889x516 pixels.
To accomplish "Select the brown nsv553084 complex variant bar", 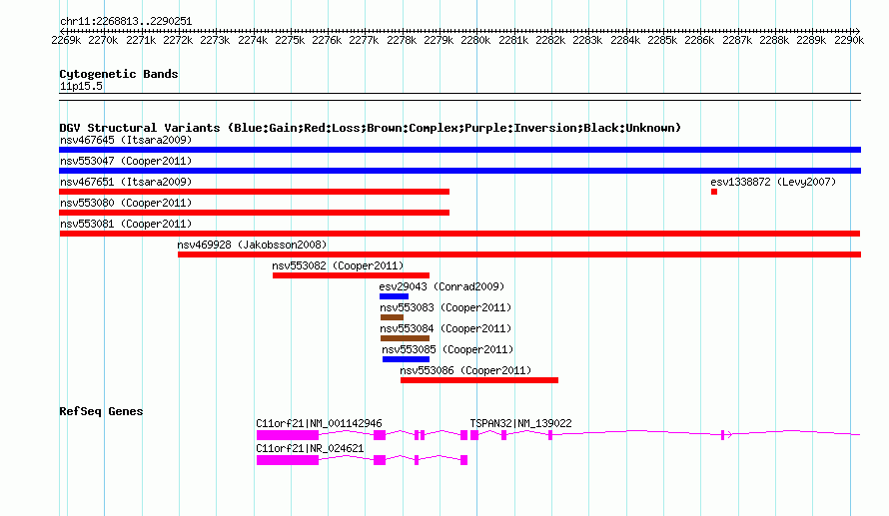I will [405, 338].
